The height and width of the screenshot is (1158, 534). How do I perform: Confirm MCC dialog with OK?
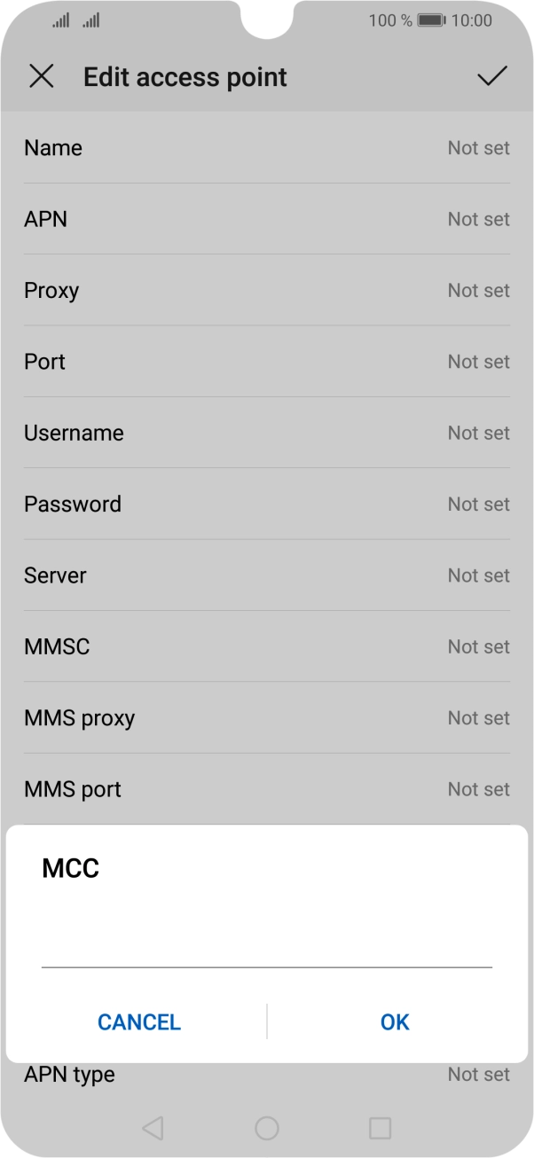(x=395, y=1021)
